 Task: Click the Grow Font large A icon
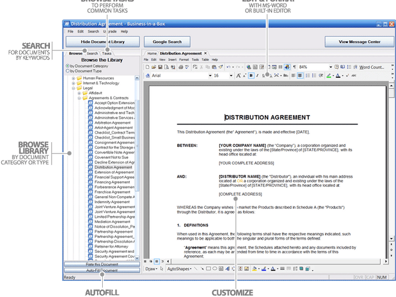click(238, 76)
